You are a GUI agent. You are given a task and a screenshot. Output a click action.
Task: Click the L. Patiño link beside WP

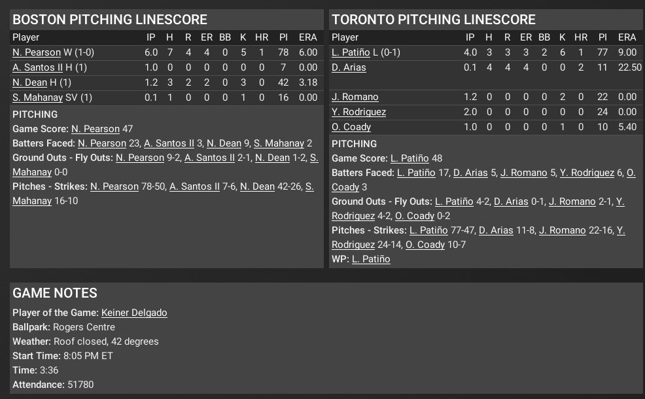tap(371, 259)
